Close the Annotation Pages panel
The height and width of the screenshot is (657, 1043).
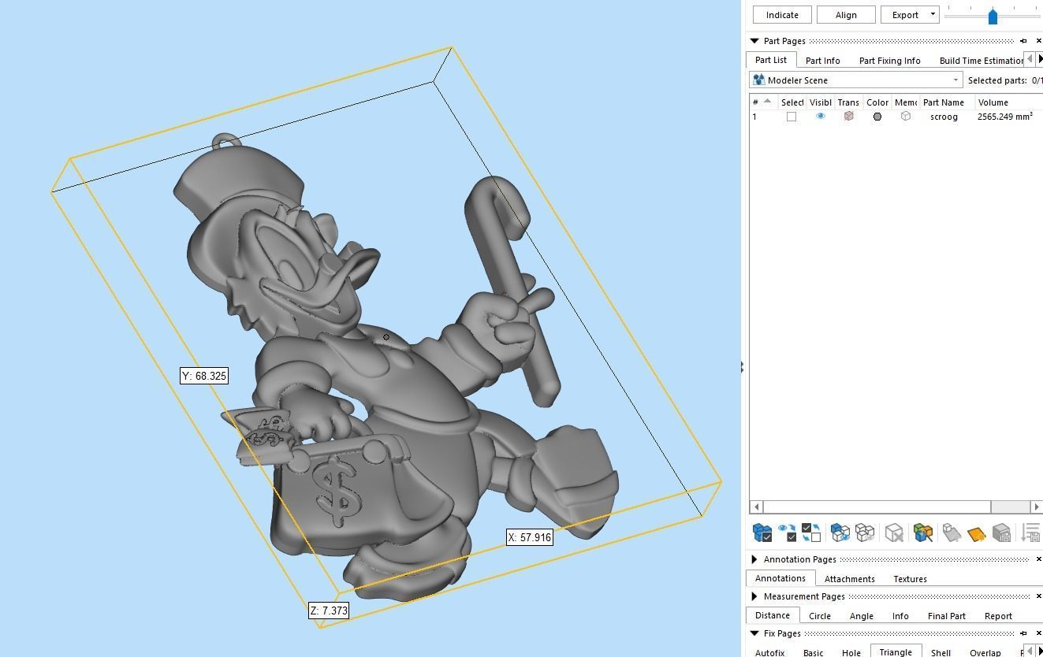tap(1038, 559)
